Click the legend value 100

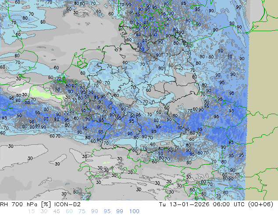point(134,211)
